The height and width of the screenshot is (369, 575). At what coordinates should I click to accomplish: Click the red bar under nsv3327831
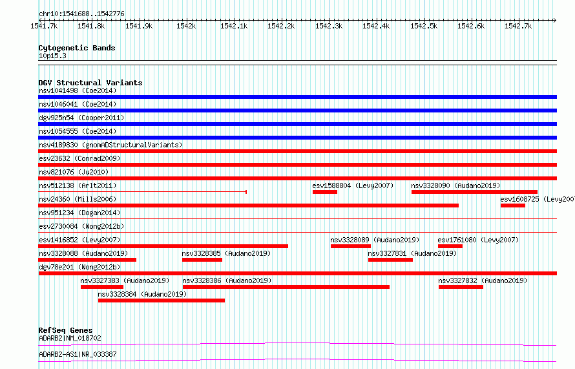pyautogui.click(x=390, y=260)
